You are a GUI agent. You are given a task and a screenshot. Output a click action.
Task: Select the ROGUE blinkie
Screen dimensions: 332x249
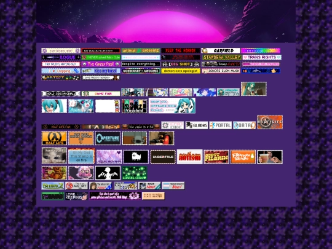[x=61, y=57]
